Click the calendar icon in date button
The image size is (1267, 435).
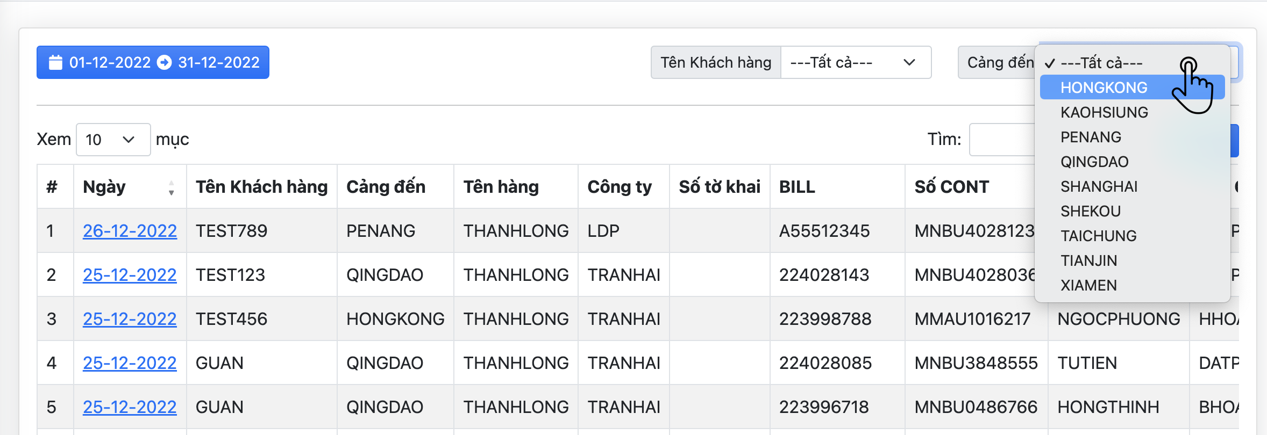(x=55, y=63)
